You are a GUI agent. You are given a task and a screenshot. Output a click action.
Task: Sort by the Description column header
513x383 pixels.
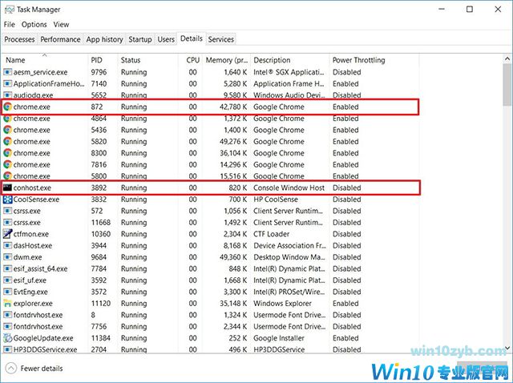(x=290, y=60)
